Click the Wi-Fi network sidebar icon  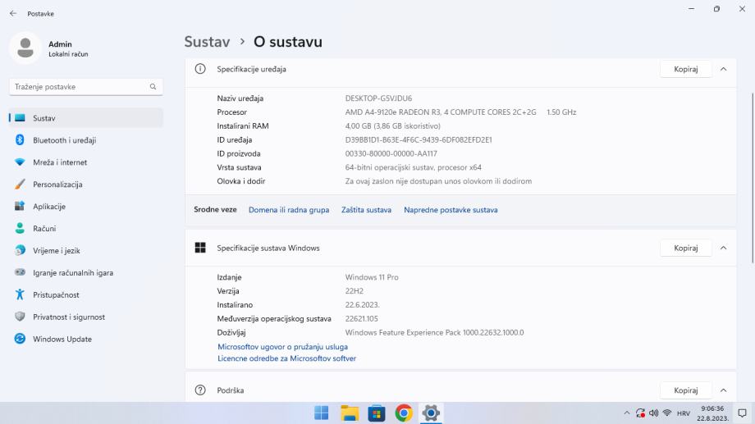pyautogui.click(x=20, y=162)
